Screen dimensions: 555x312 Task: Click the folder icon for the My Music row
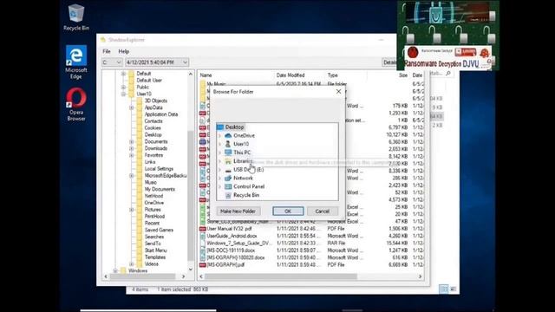click(202, 84)
